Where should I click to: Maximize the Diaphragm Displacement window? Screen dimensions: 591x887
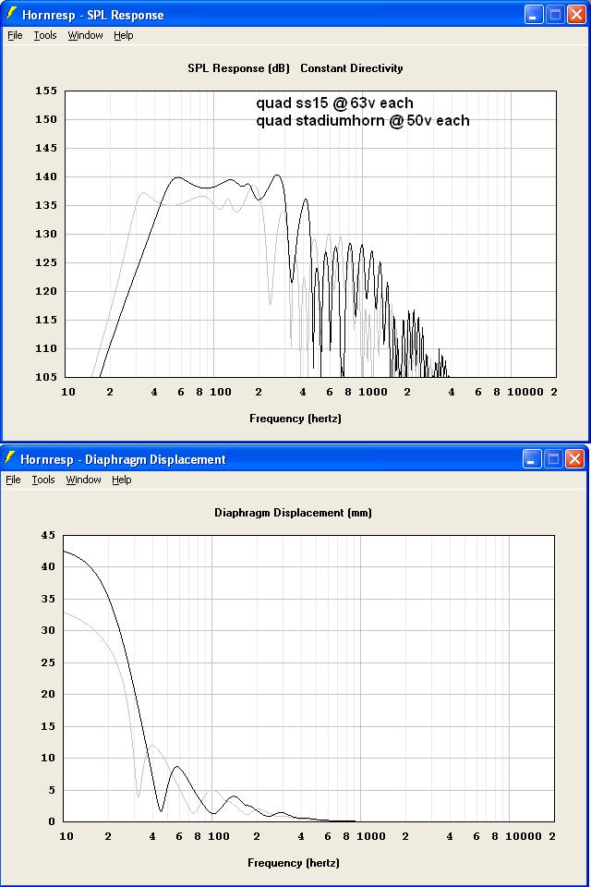tap(553, 459)
